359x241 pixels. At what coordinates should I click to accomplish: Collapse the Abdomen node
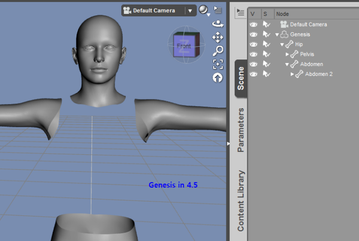[x=287, y=65]
